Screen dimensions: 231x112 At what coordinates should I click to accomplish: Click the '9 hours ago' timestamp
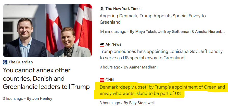click(x=110, y=67)
